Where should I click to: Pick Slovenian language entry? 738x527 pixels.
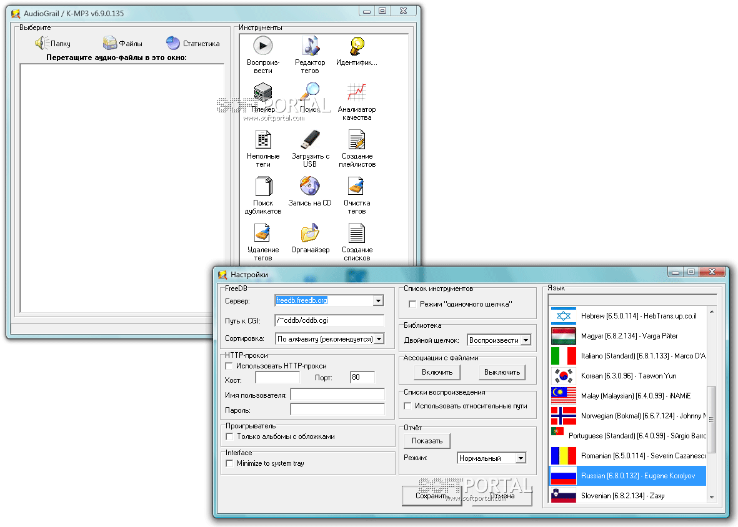click(x=629, y=495)
